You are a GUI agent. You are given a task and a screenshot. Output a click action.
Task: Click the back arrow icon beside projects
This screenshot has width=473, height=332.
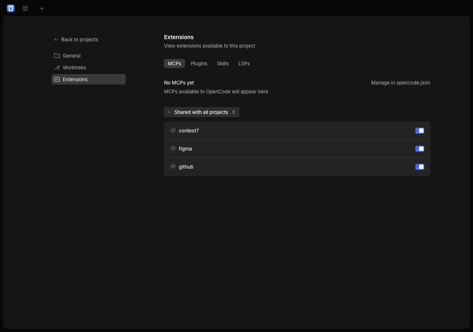57,39
